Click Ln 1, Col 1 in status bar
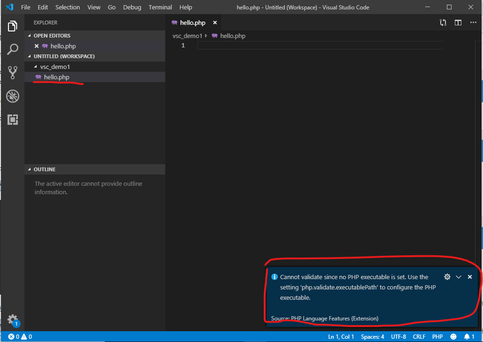Screen dimensions: 483x342 [x=341, y=337]
